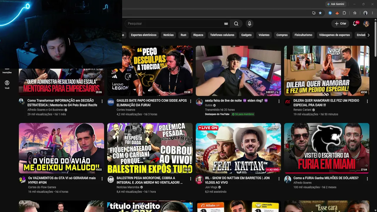Select the Esportes eletrônicos filter chip
The width and height of the screenshot is (377, 212).
coord(144,35)
